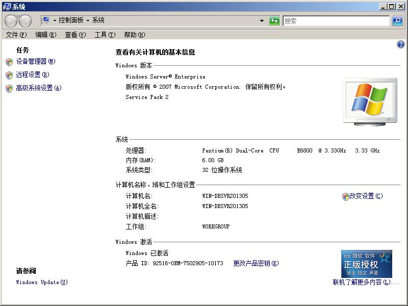408x306 pixels.
Task: Click Windows Server Enterprise edition text
Action: click(165, 76)
